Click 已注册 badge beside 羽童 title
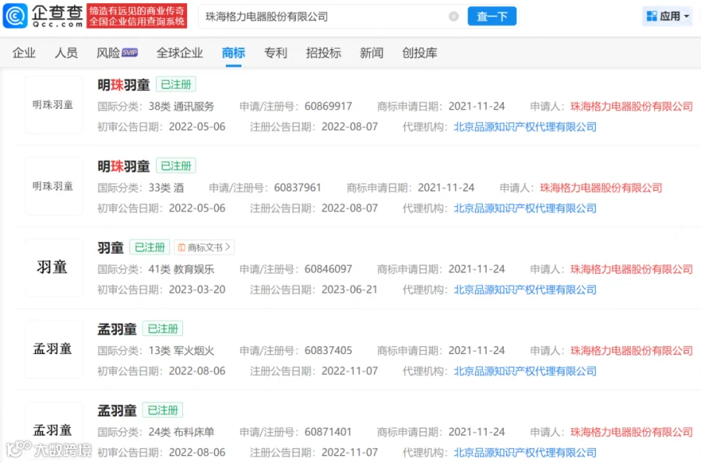701x463 pixels. coord(150,247)
